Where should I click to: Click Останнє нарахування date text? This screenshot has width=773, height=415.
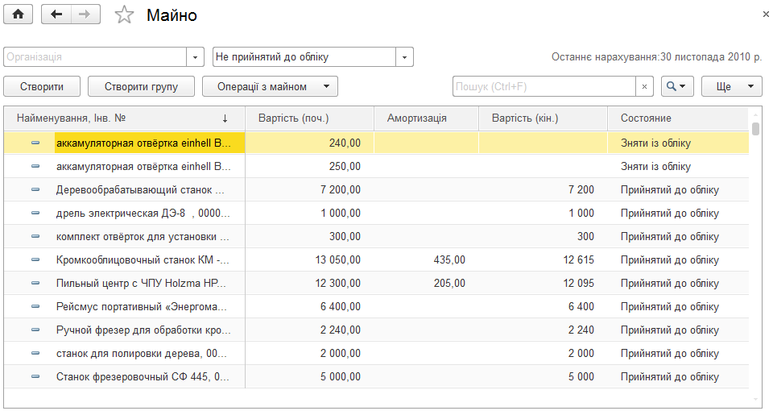656,56
